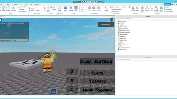Toggle the Collisions checkbox

pos(18,9)
